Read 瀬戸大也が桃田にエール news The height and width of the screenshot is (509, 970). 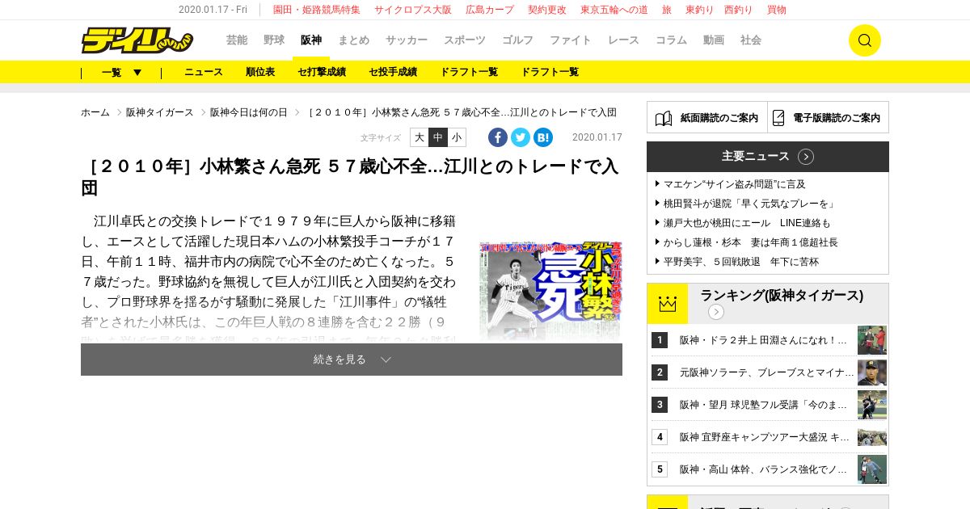(x=747, y=223)
